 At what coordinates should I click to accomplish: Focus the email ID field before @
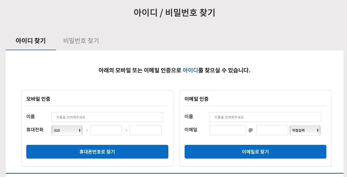coord(228,130)
